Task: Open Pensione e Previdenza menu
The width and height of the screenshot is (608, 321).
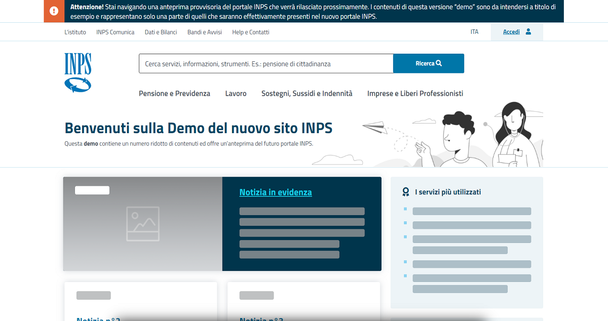Action: point(175,94)
